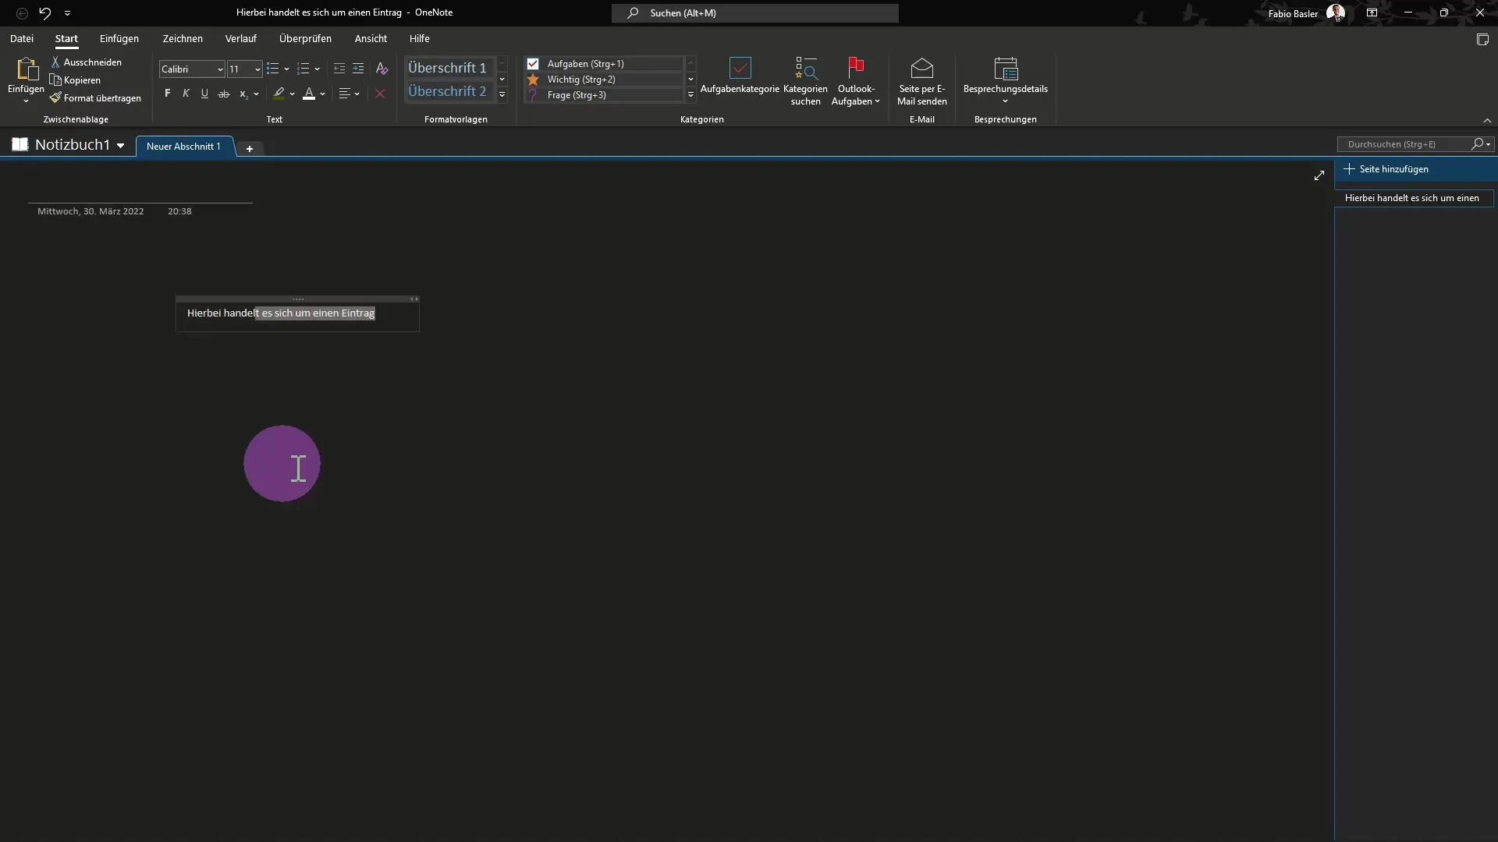Click Format übertragen (format painter)

point(95,97)
